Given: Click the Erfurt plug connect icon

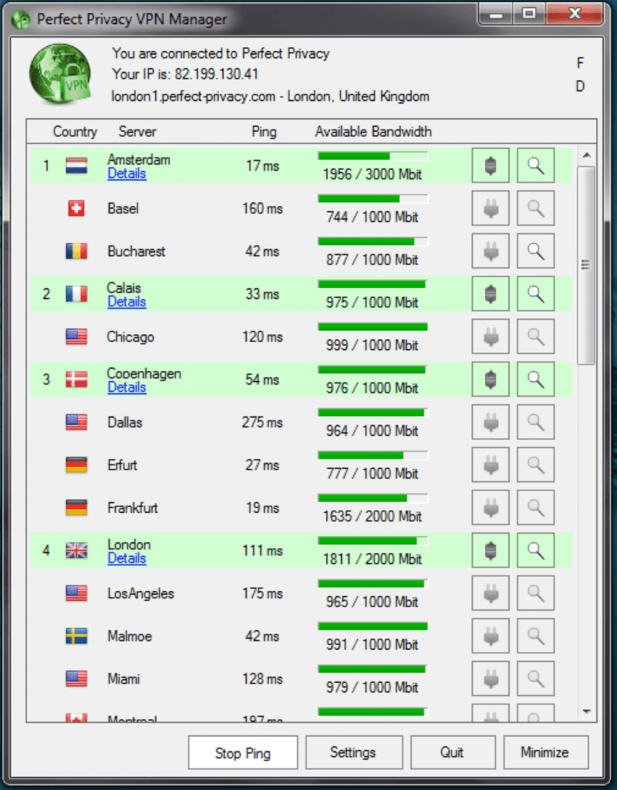Looking at the screenshot, I should (491, 465).
